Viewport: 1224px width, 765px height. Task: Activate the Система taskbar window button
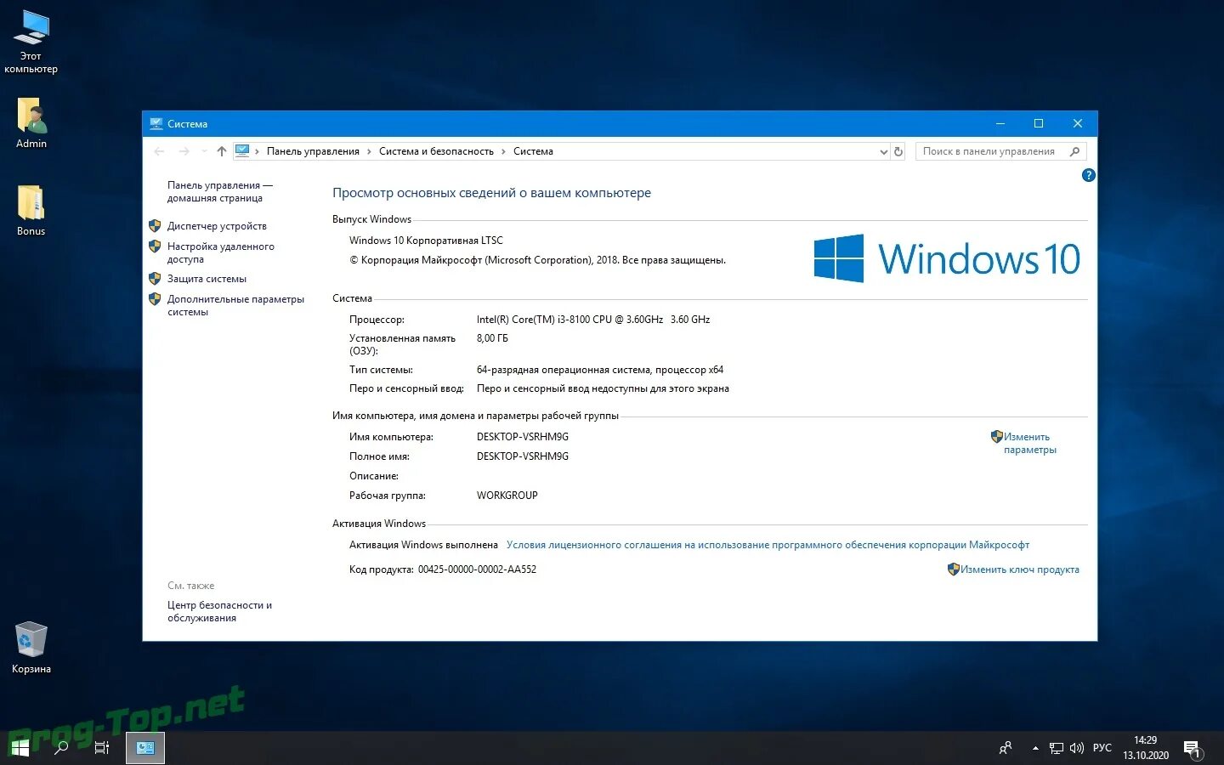145,748
